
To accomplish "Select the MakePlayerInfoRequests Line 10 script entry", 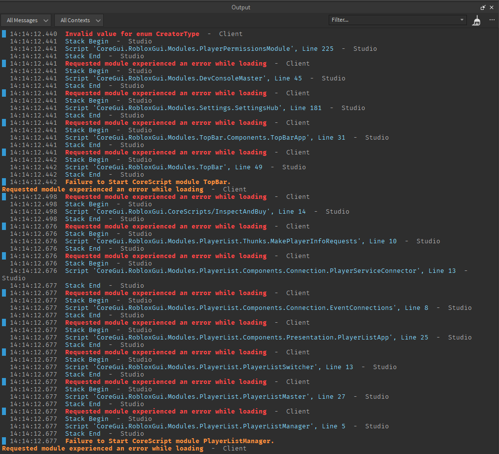I will (231, 241).
